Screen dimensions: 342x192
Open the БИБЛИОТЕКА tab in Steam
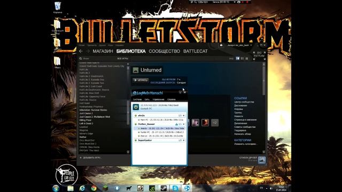pyautogui.click(x=131, y=51)
